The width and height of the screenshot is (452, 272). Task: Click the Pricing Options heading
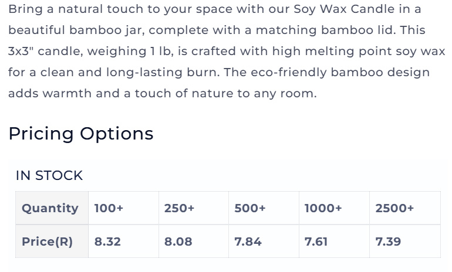(x=80, y=134)
